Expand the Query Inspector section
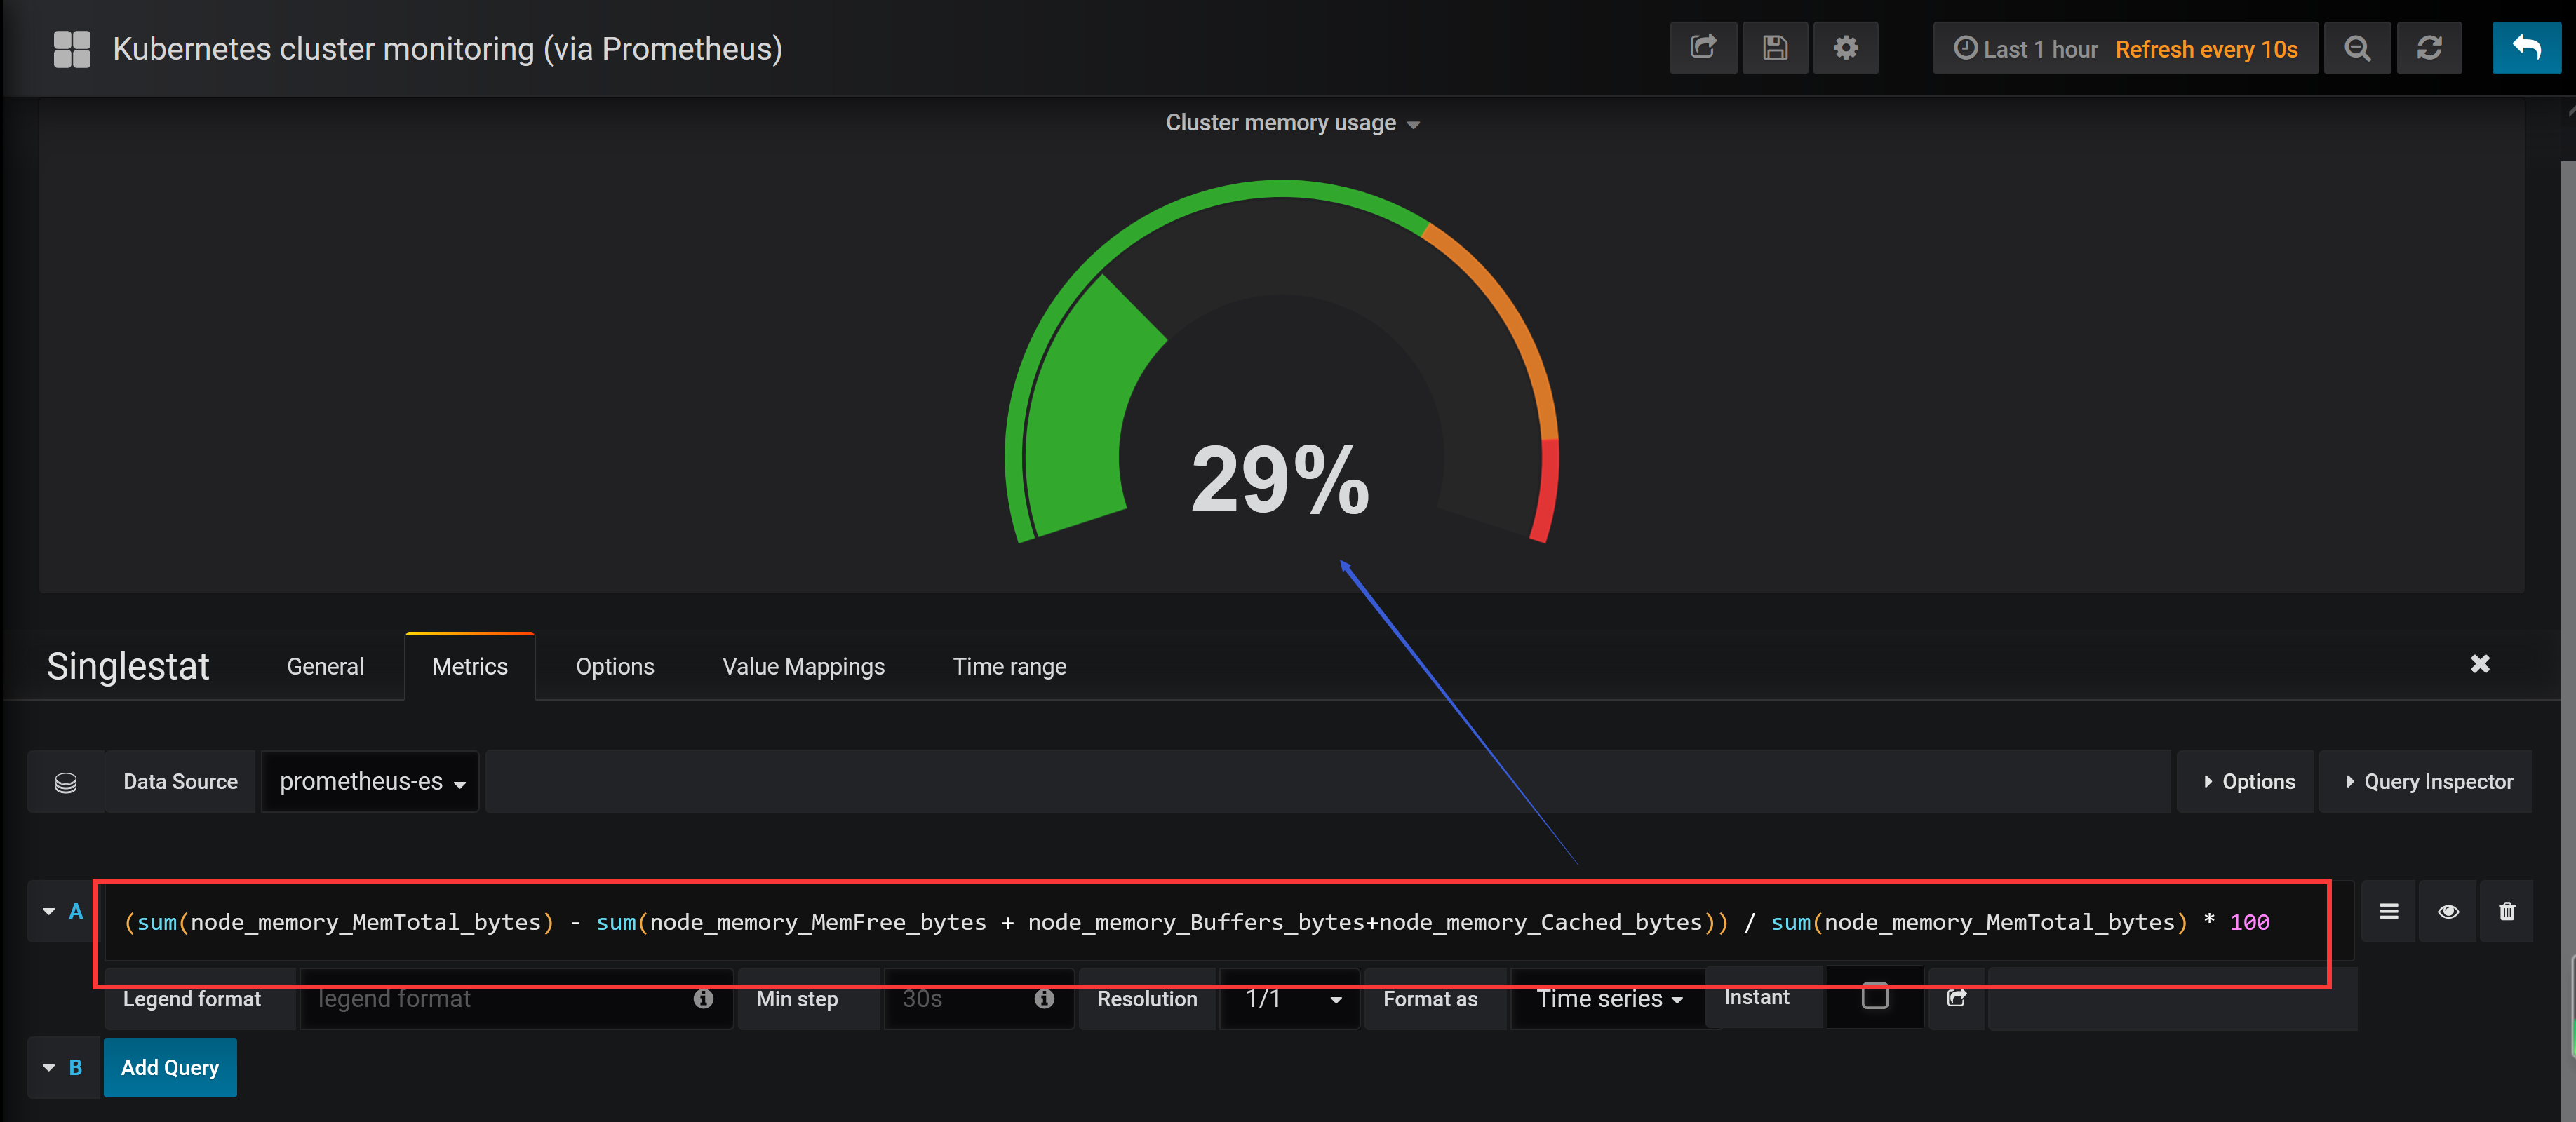 tap(2427, 782)
